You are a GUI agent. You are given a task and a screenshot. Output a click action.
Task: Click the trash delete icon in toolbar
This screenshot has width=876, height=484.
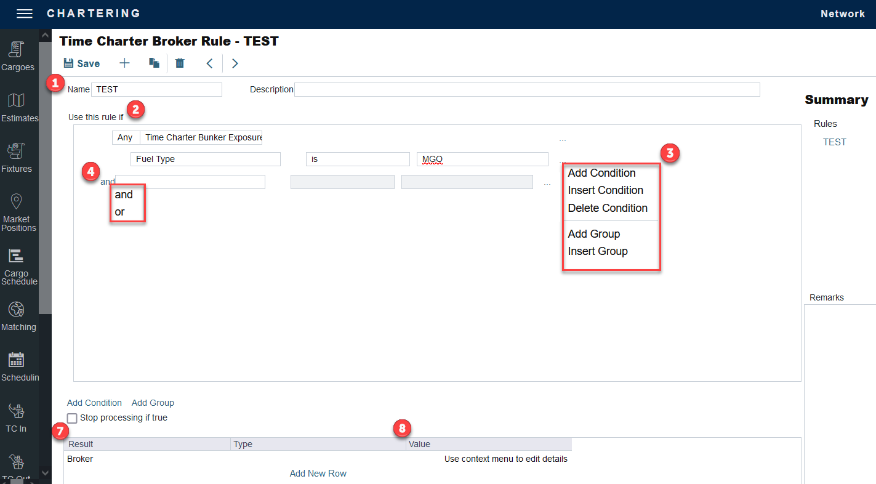180,63
